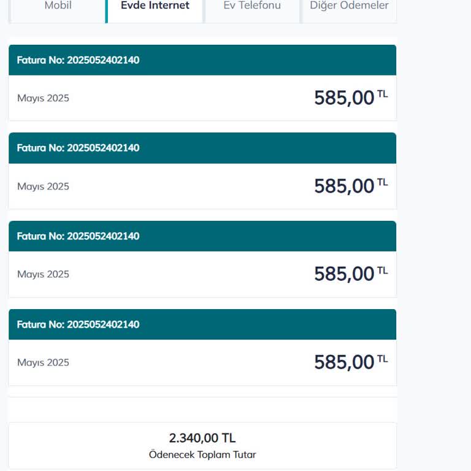Switch to the Mobil tab

58,6
